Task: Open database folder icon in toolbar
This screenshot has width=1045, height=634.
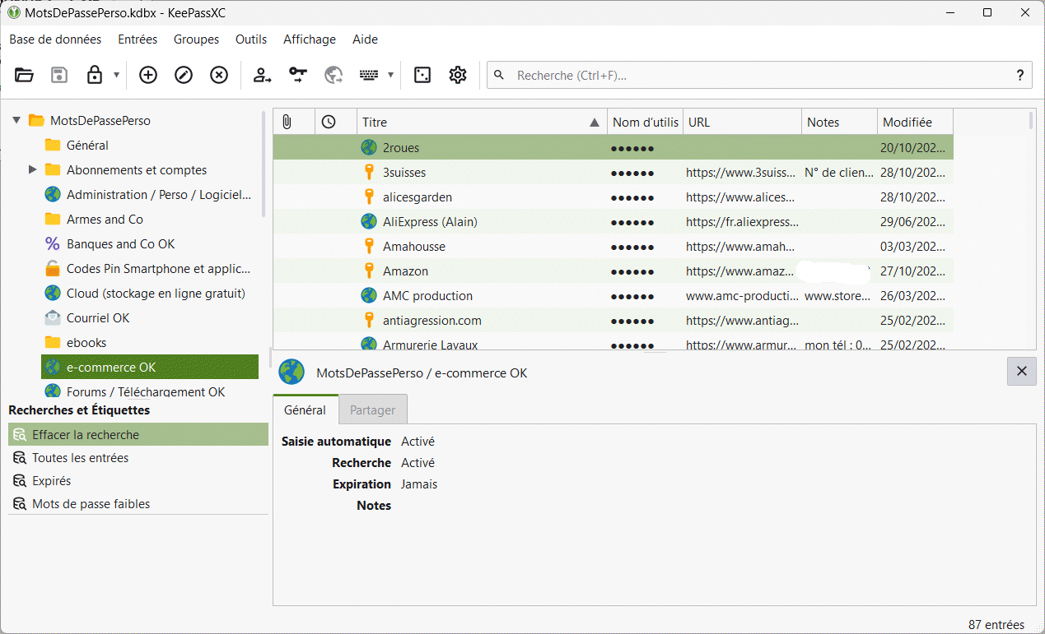Action: (x=25, y=76)
